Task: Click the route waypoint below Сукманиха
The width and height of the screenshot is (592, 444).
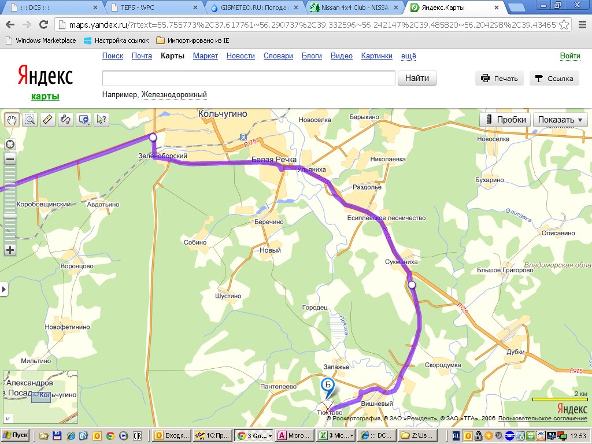Action: click(x=412, y=285)
